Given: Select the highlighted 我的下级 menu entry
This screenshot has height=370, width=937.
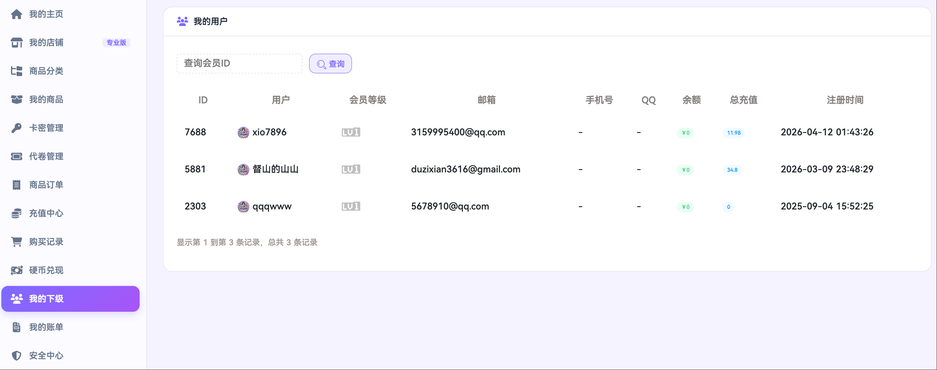Looking at the screenshot, I should point(70,299).
